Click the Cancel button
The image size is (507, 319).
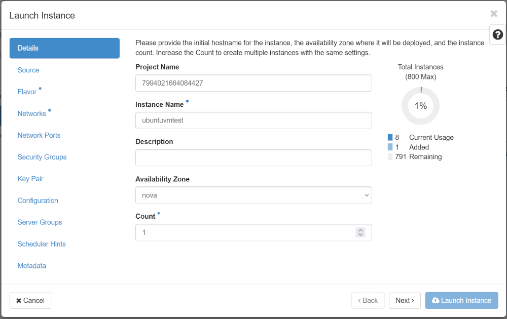[x=30, y=300]
